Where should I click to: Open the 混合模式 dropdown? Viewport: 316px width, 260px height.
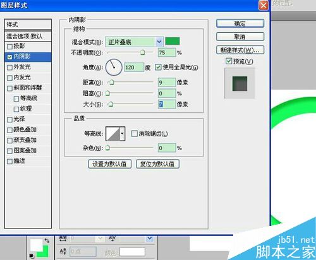coord(159,42)
